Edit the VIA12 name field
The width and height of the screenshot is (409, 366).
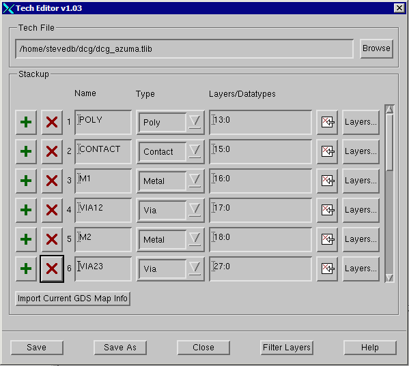(x=103, y=210)
